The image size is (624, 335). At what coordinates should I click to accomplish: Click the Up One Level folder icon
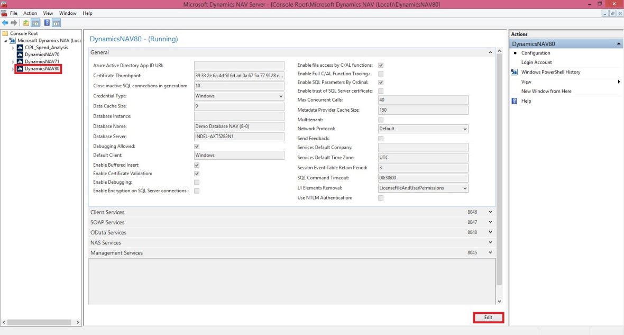(26, 23)
